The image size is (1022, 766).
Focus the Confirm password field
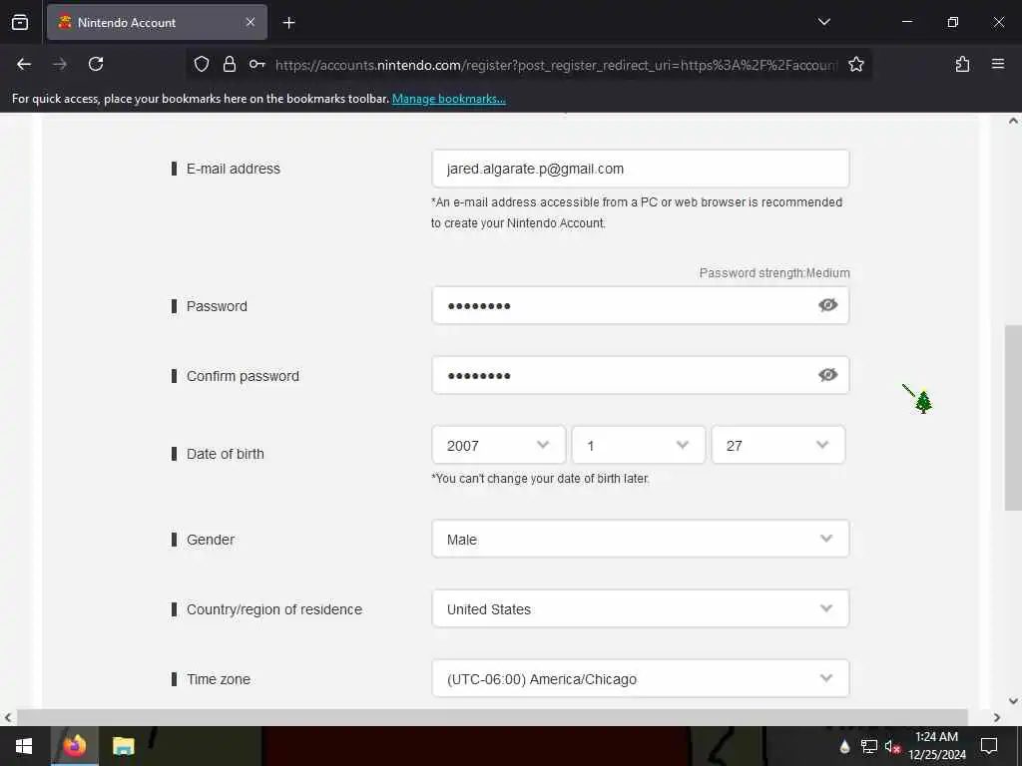pos(640,375)
